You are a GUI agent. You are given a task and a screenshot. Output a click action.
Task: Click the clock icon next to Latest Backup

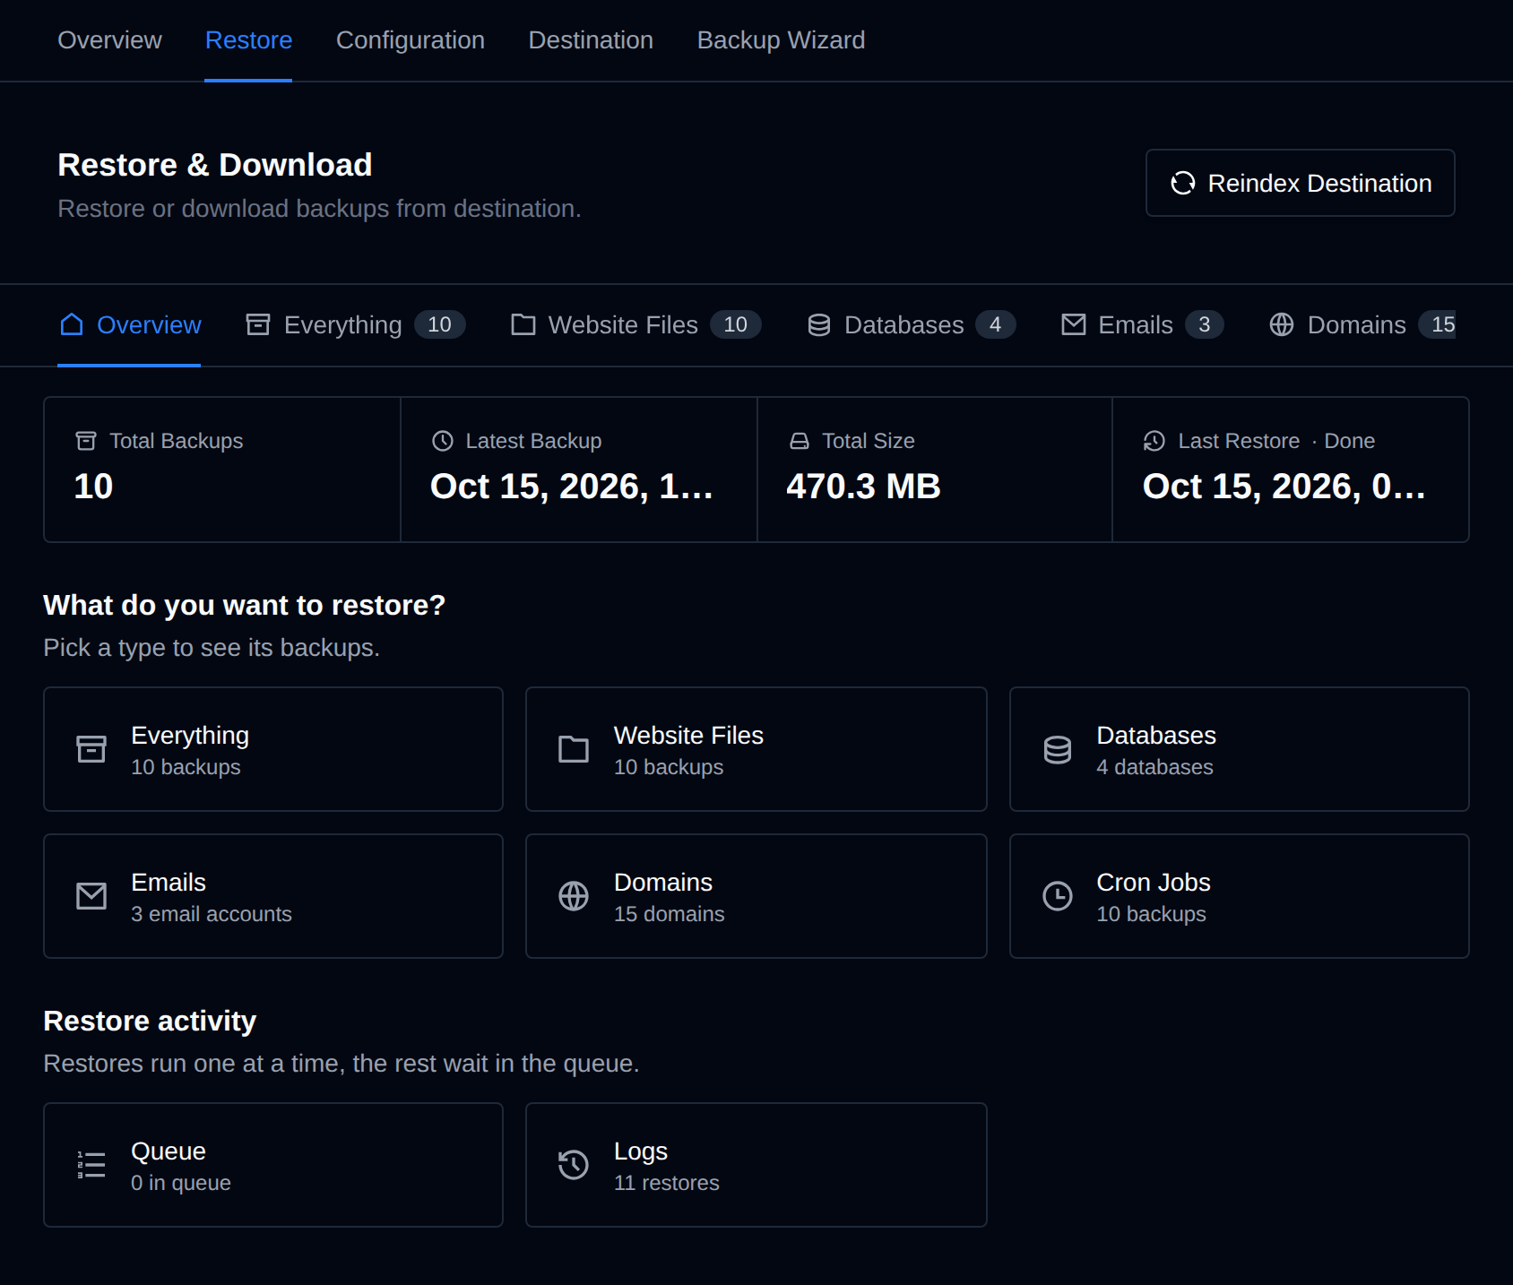coord(443,441)
